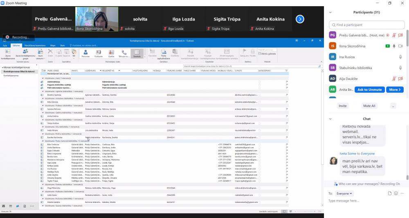Toggle the Adrešu grāmata checkbox in ribbon
Image resolution: width=409 pixels, height=218 pixels.
259,54
